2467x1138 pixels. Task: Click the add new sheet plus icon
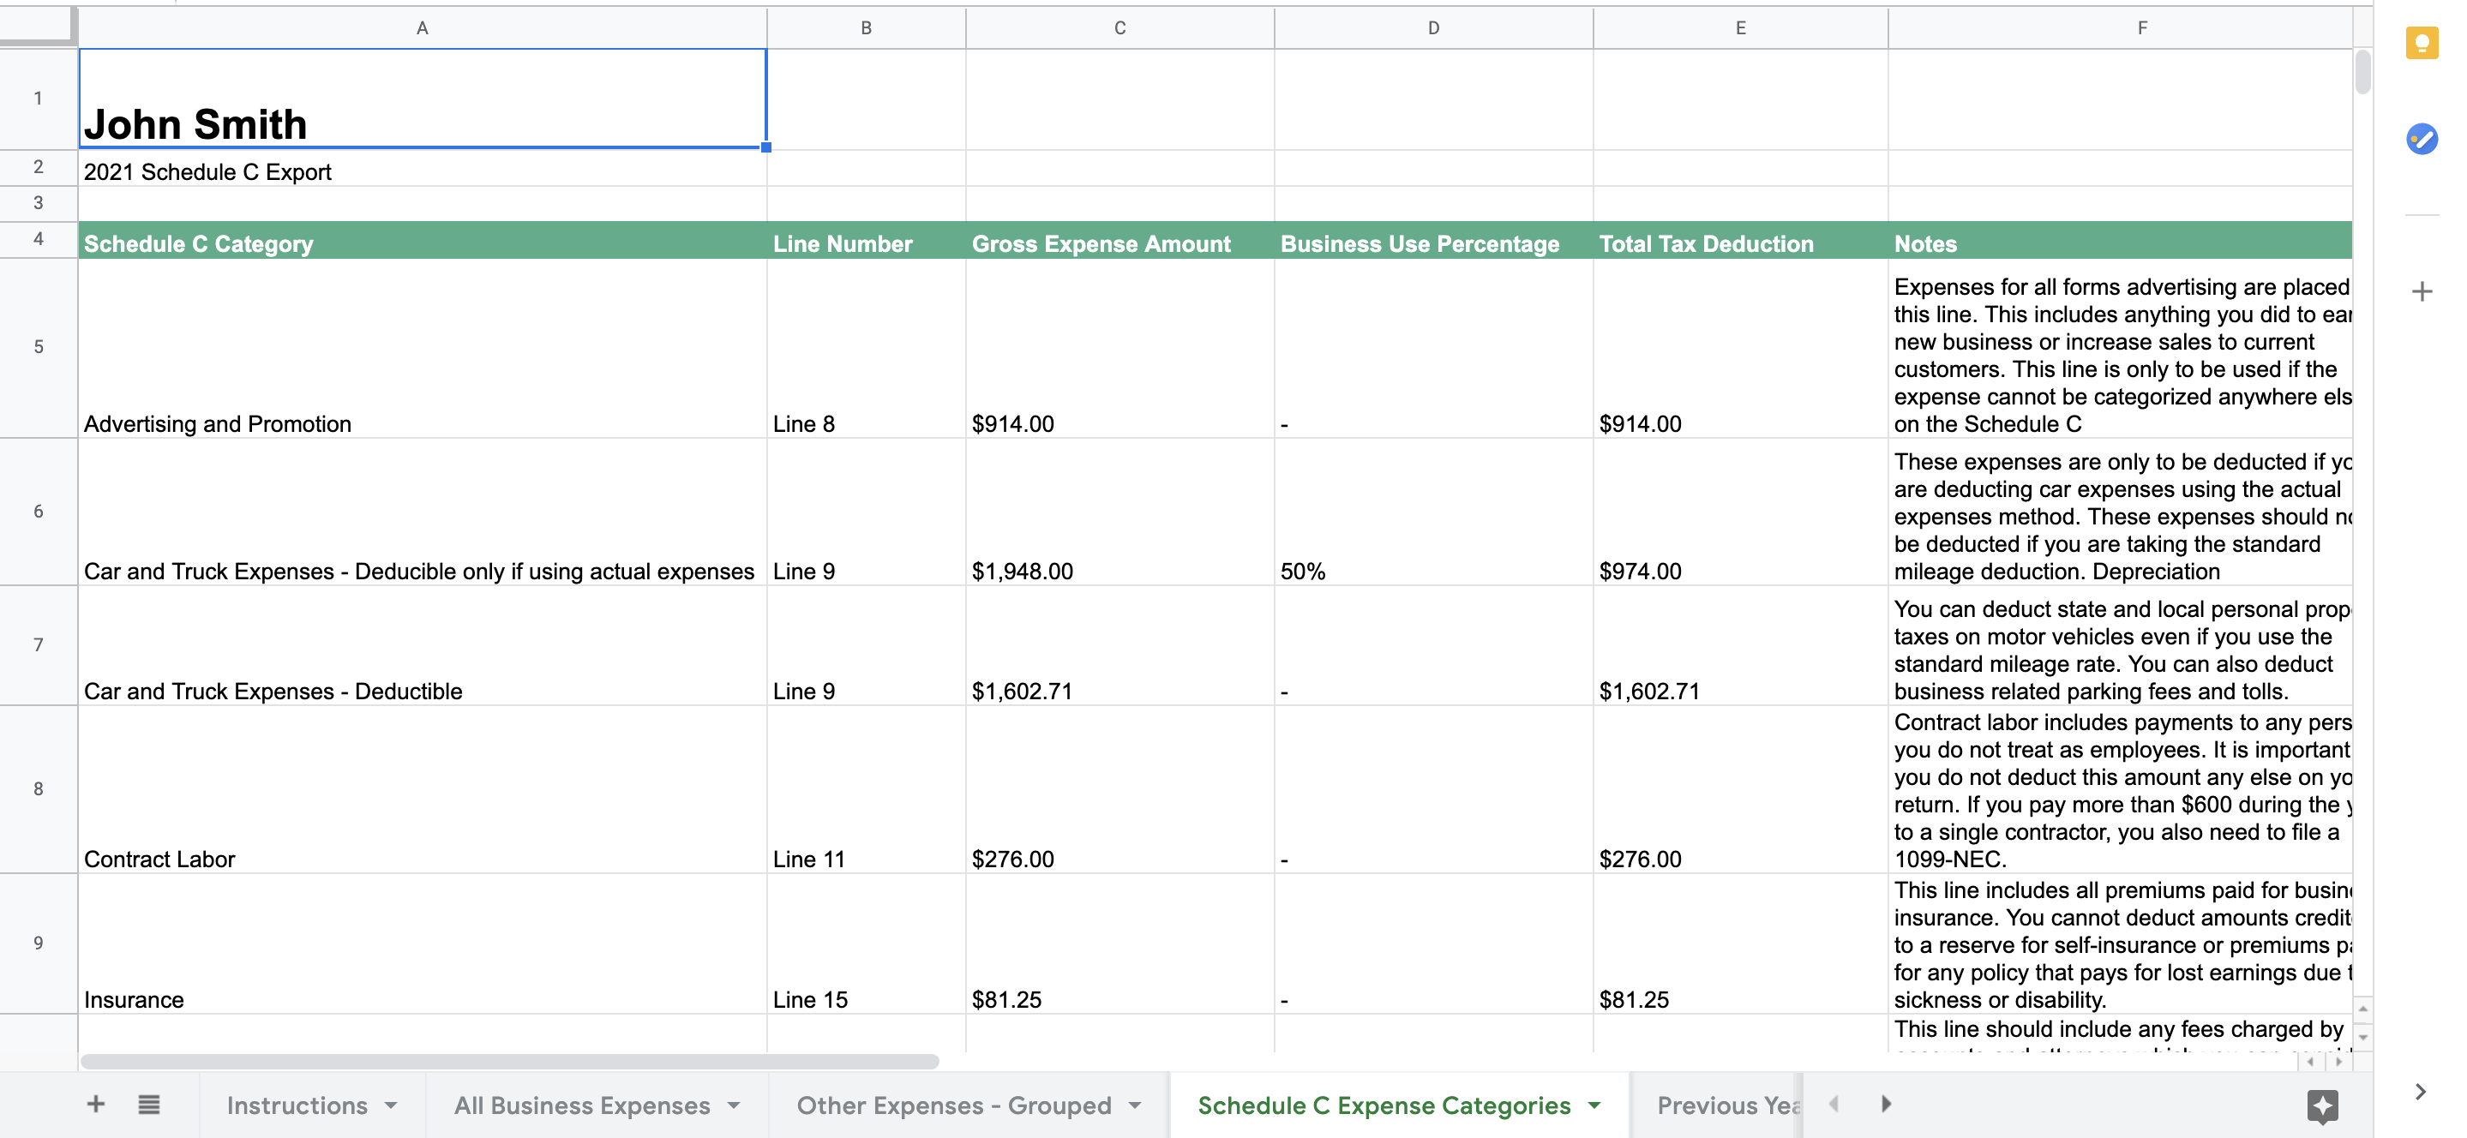tap(96, 1105)
